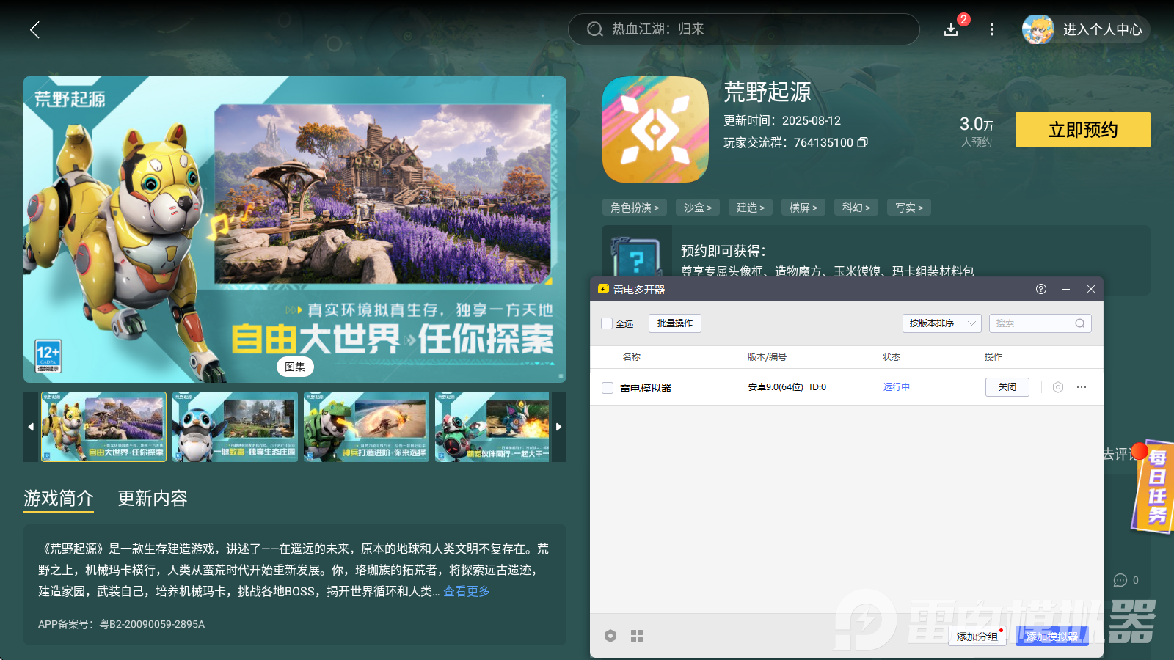Viewport: 1174px width, 660px height.
Task: Go back using the top-left arrow
Action: [x=34, y=30]
